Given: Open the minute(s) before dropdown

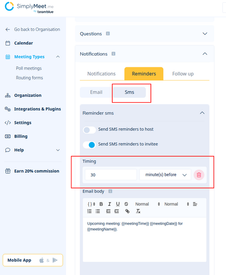Looking at the screenshot, I should tap(165, 175).
